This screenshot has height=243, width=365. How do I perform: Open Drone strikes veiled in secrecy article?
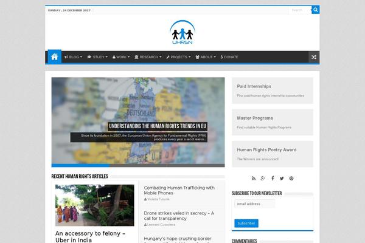click(179, 216)
